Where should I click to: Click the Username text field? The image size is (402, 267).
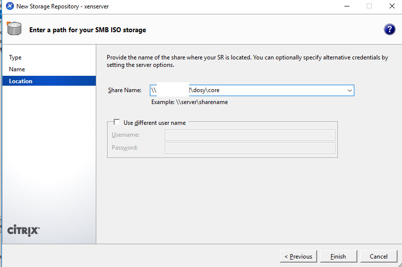tap(250, 135)
